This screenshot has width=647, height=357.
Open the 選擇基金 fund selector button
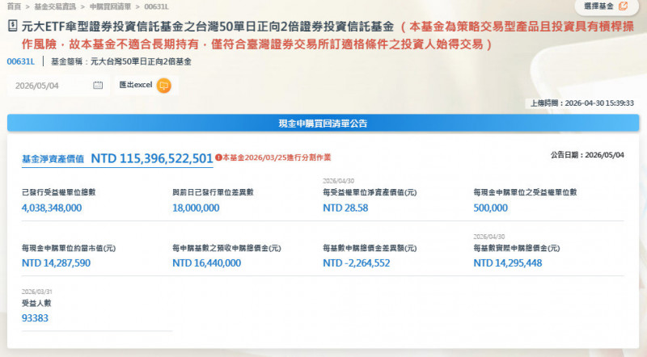[x=606, y=6]
